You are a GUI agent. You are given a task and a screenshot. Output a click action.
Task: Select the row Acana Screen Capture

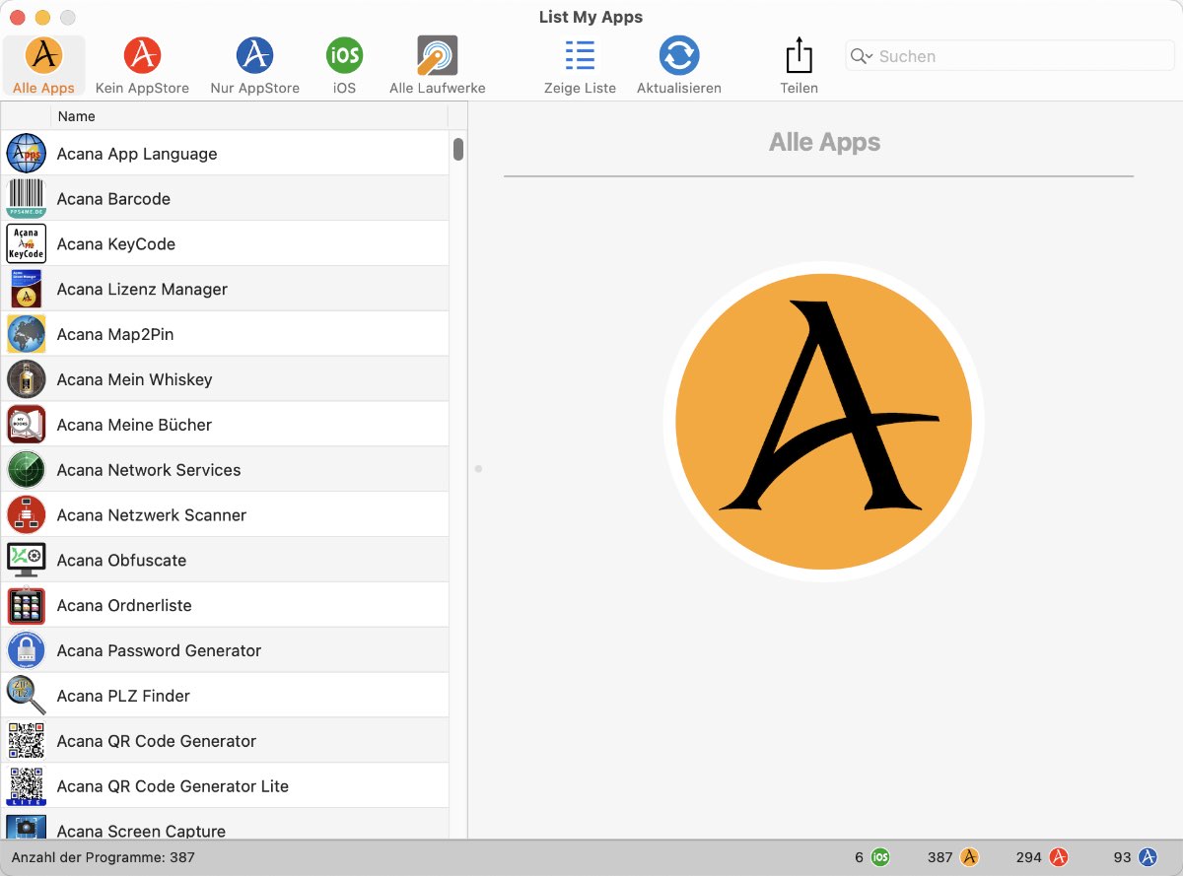pos(225,825)
